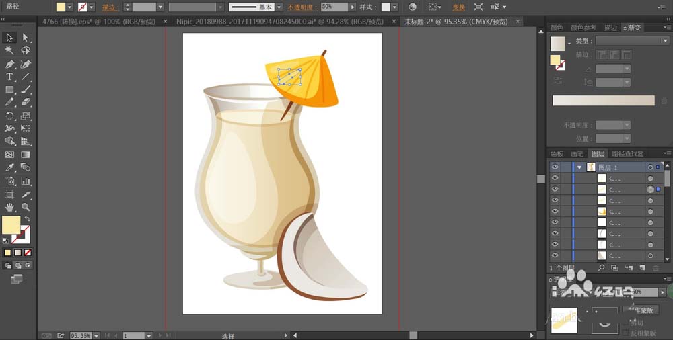Viewport: 673px width, 340px height.
Task: Switch to the 色板 panel tab
Action: [557, 154]
